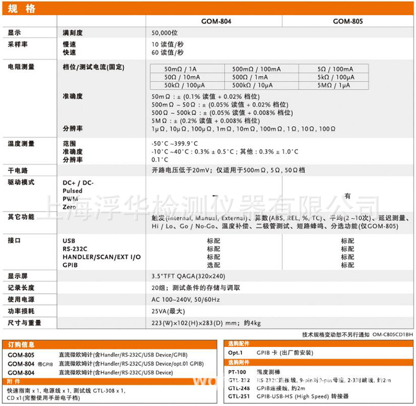Select the 60 读值/秒 value
Image resolution: width=416 pixels, height=406 pixels.
[167, 53]
